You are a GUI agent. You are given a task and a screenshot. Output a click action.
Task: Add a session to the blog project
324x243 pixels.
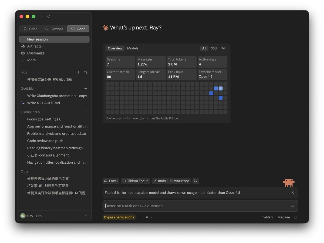pyautogui.click(x=78, y=72)
